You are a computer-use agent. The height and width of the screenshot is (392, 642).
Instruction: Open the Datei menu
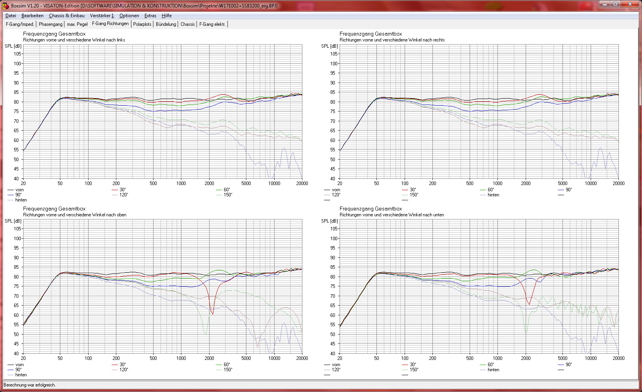tap(11, 16)
